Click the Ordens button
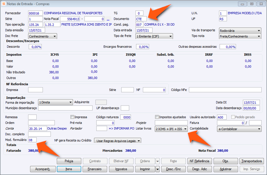 click(145, 161)
